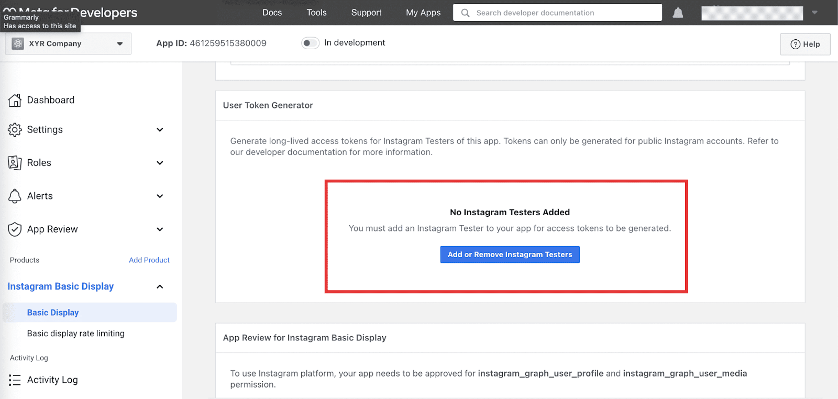The height and width of the screenshot is (399, 838).
Task: Focus the Search developer documentation field
Action: (557, 13)
